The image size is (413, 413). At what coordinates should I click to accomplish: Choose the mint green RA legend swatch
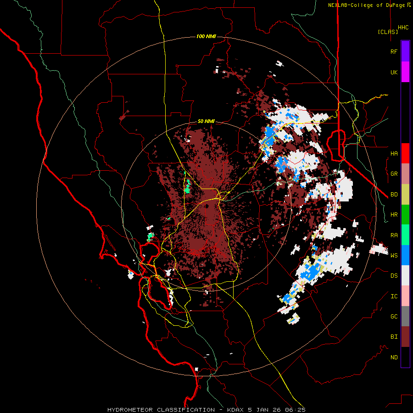pos(405,235)
